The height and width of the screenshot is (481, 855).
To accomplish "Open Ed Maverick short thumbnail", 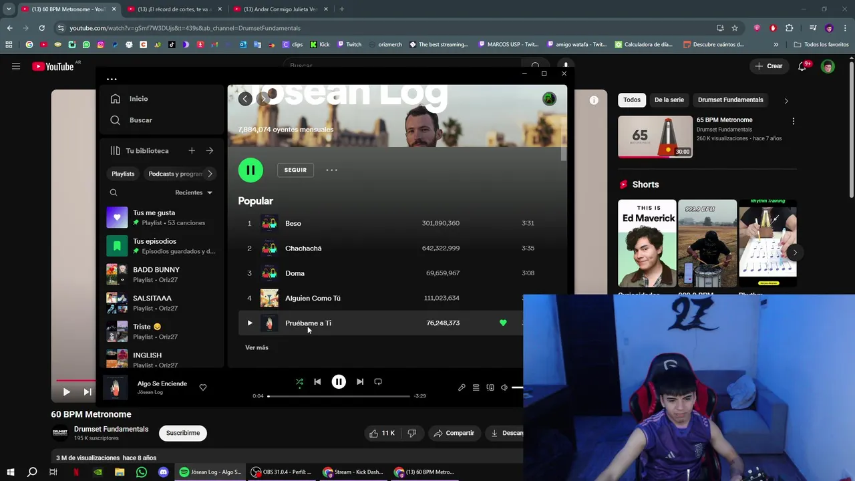I will 647,243.
